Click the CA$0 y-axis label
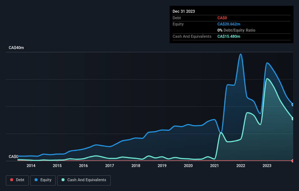The width and height of the screenshot is (299, 191). [x=13, y=157]
